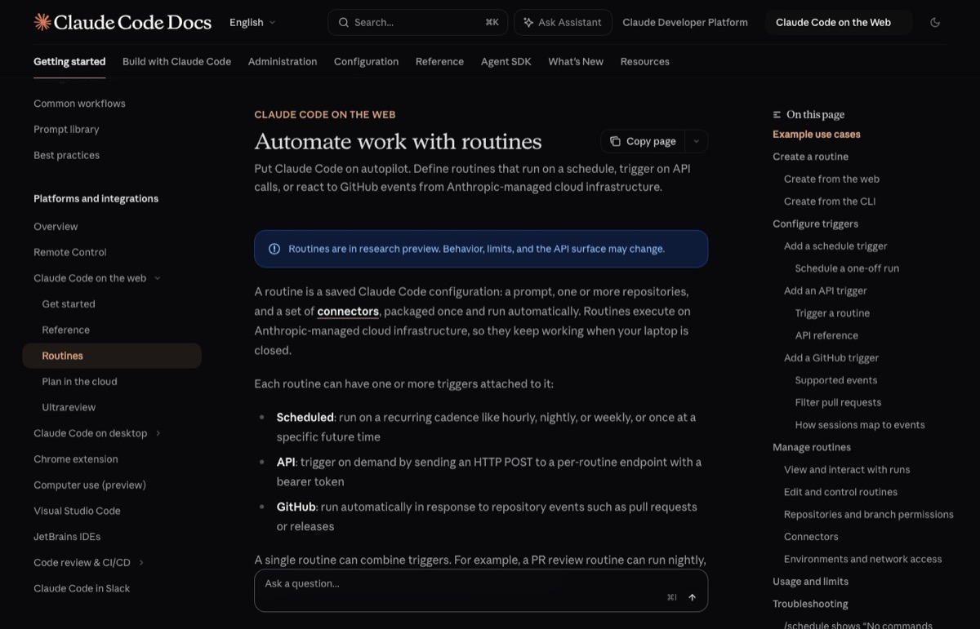Screen dimensions: 980x629
Task: Jump to Filter pull requests
Action: [838, 403]
